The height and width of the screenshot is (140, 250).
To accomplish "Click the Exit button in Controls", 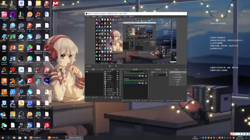I will [x=177, y=85].
